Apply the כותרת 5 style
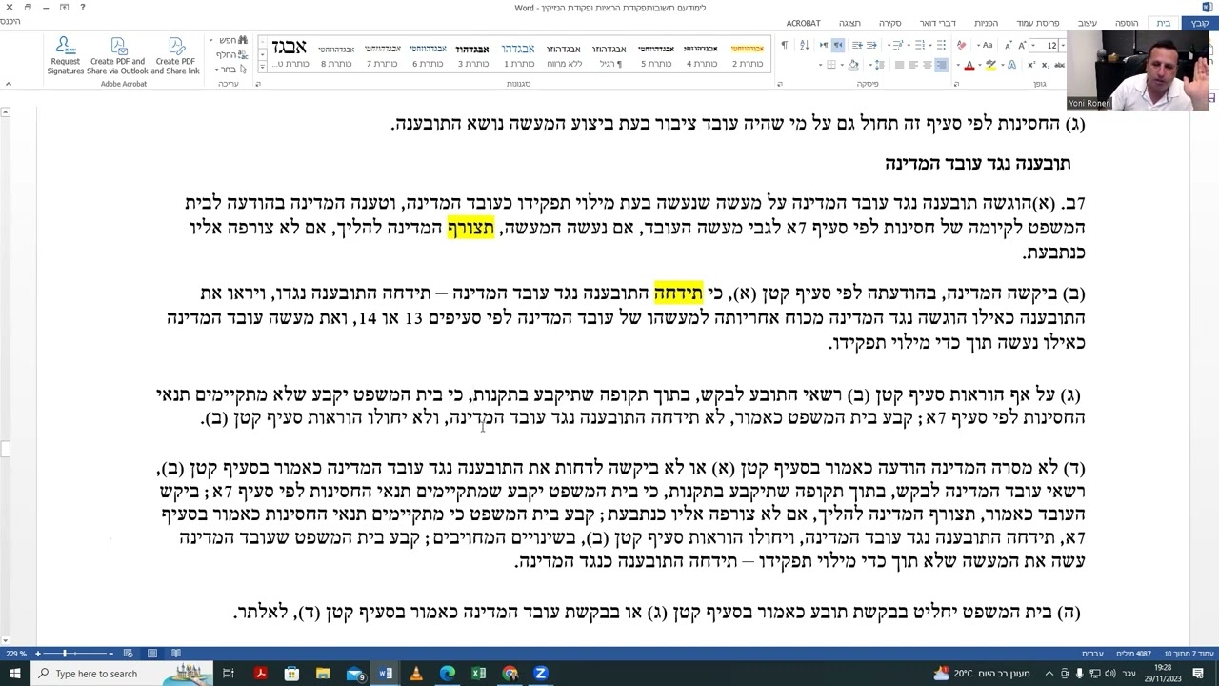This screenshot has height=686, width=1219. [x=655, y=55]
